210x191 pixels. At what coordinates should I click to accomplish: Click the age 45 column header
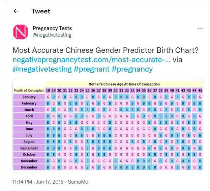pyautogui.click(x=200, y=90)
